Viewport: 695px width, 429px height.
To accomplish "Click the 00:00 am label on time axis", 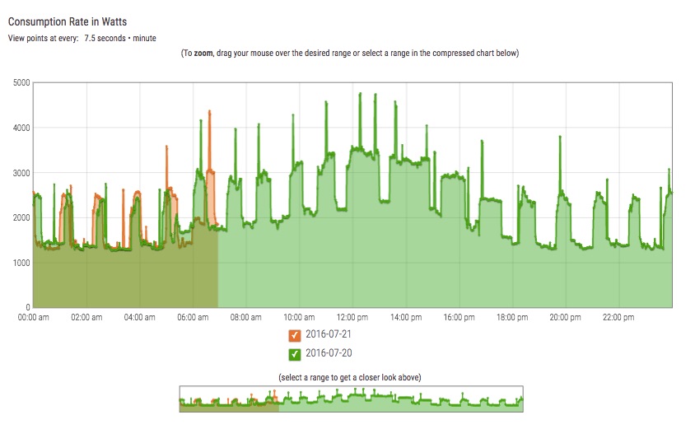I will [33, 317].
